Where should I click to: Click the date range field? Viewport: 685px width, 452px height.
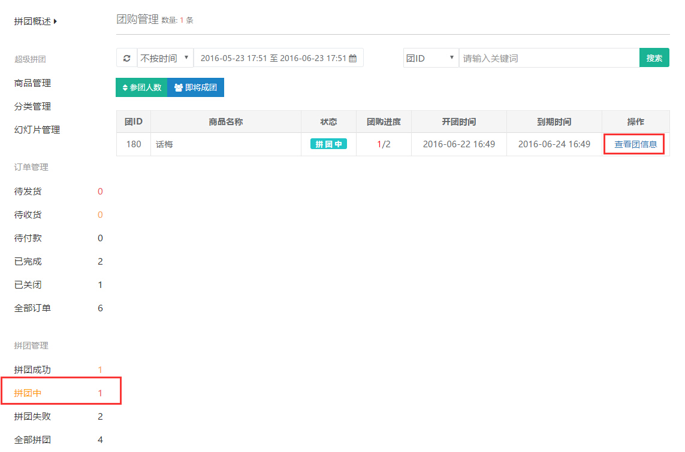[x=273, y=58]
